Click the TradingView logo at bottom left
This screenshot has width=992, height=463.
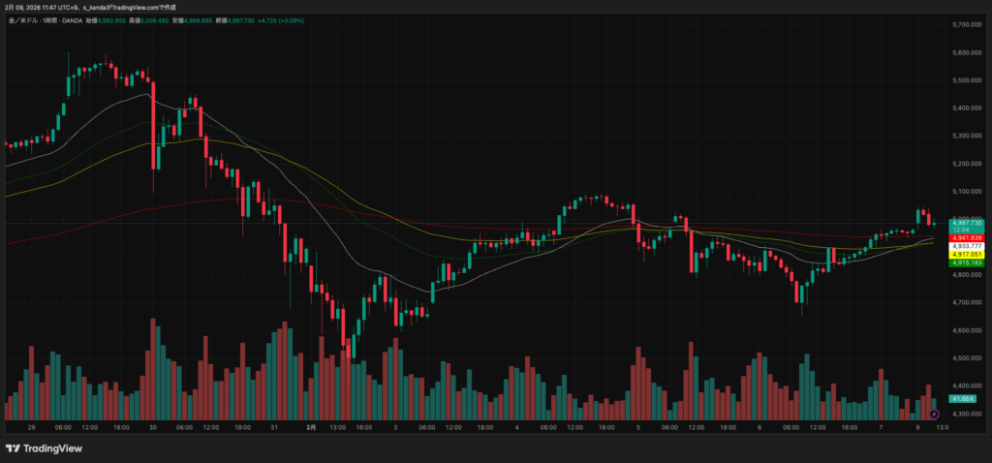click(x=44, y=448)
